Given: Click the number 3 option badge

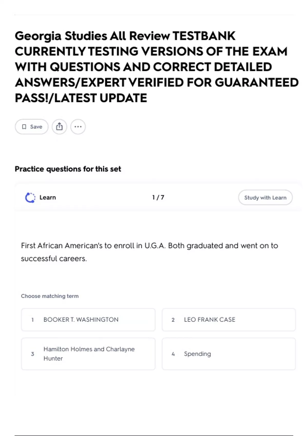Looking at the screenshot, I should (x=33, y=354).
